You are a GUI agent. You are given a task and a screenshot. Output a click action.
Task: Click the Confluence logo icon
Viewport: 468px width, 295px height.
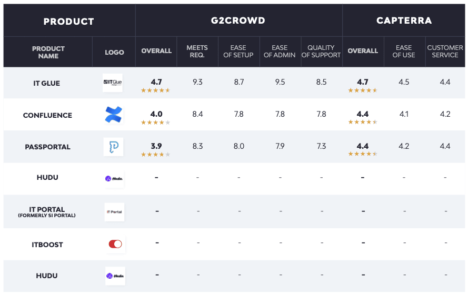[x=113, y=115]
